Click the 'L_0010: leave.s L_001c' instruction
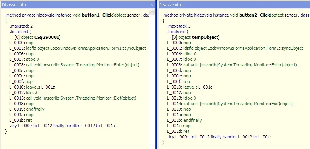Viewport: 310px width, 149px height. tap(190, 87)
